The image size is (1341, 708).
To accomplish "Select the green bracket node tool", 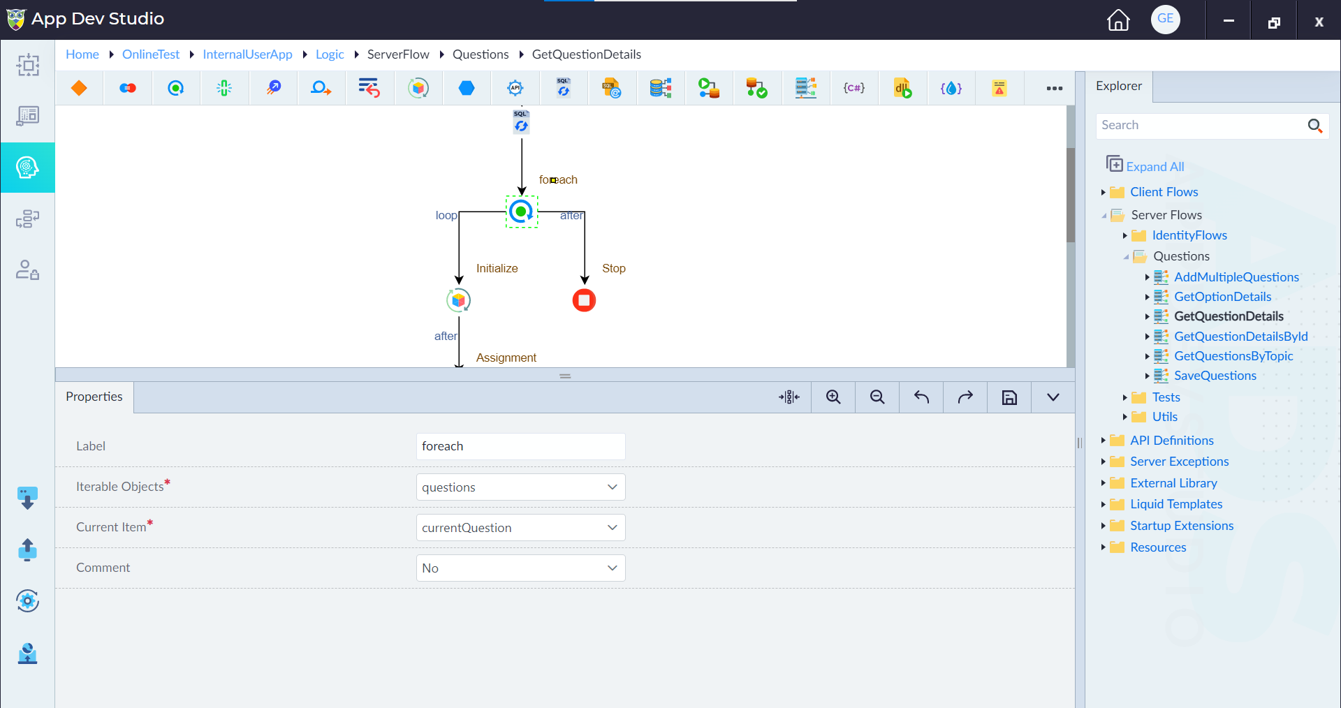I will [x=224, y=88].
